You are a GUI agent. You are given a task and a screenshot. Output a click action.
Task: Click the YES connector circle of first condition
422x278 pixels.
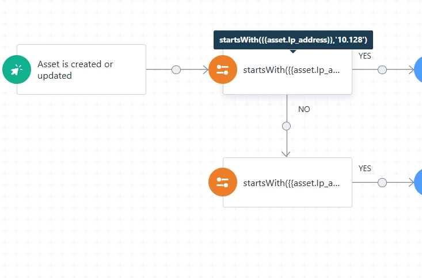(382, 70)
